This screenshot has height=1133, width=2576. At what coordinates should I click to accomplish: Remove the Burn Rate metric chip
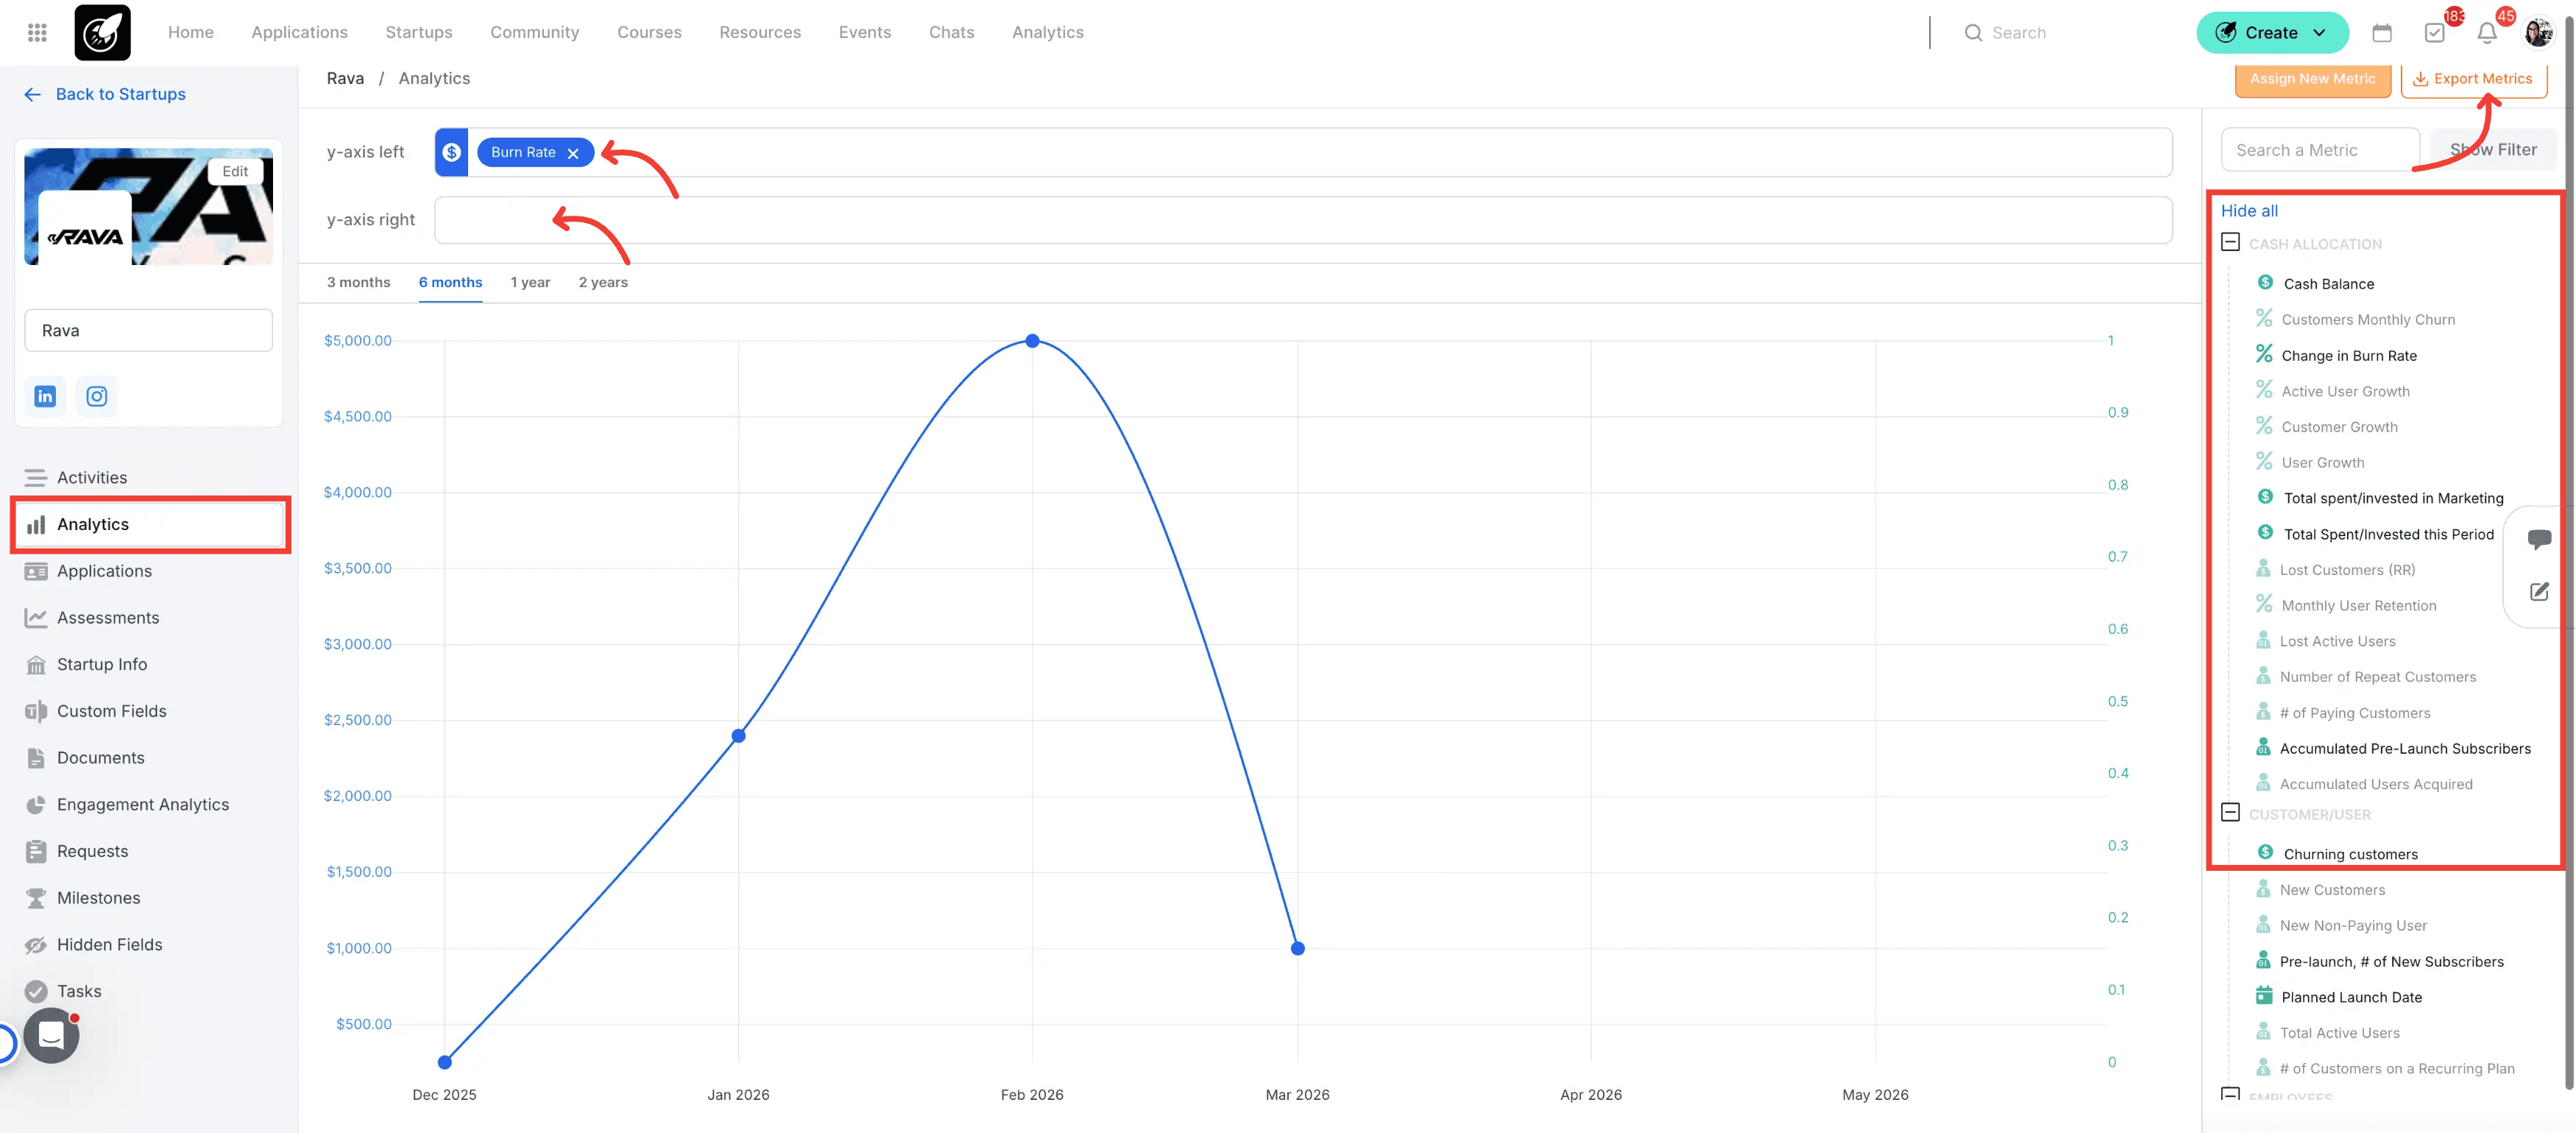tap(573, 153)
